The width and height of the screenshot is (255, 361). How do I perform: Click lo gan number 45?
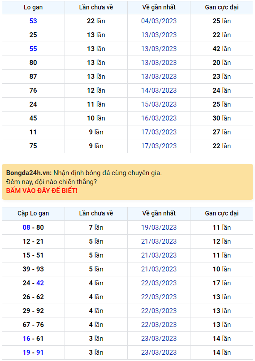click(x=33, y=118)
